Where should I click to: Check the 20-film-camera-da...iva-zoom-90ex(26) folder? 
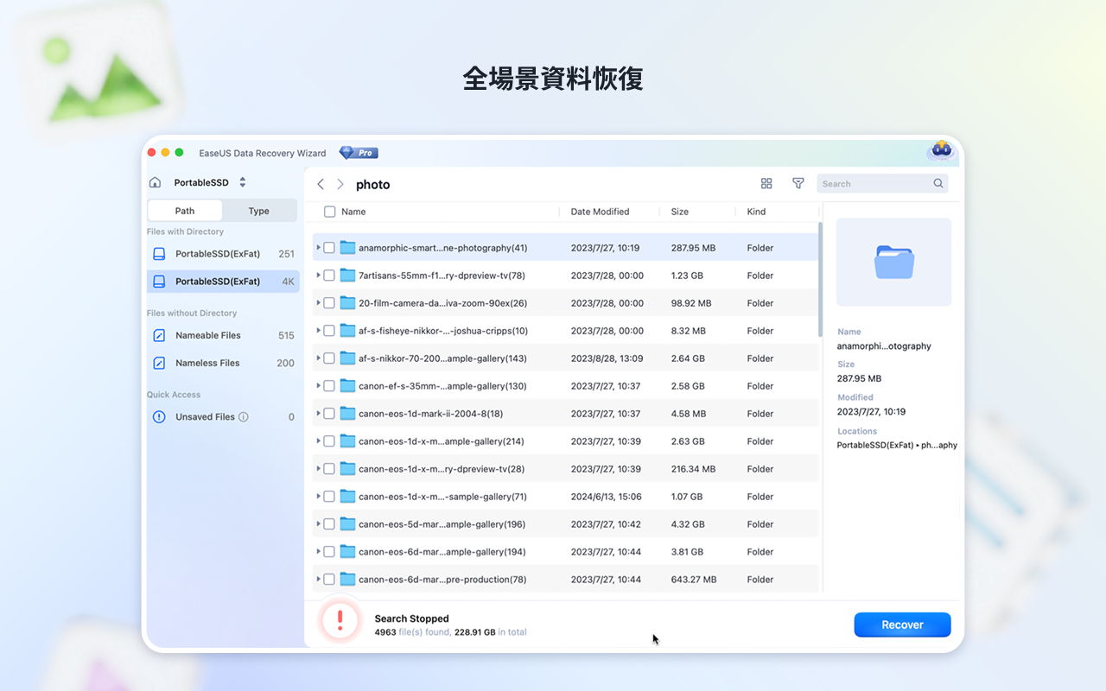(329, 303)
